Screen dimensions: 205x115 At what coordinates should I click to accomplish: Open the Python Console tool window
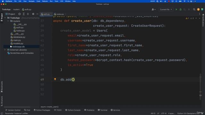[73, 110]
